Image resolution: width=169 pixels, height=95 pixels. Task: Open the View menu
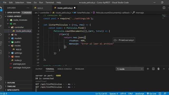pos(29,2)
